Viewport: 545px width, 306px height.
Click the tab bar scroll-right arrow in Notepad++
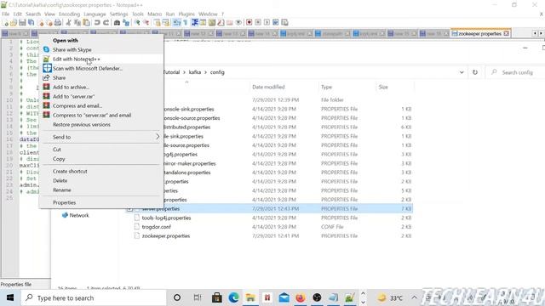pos(541,33)
